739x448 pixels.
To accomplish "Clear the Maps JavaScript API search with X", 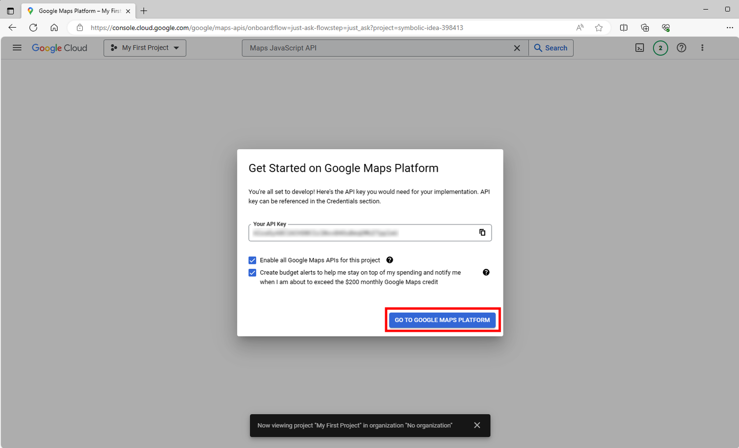I will click(x=517, y=48).
